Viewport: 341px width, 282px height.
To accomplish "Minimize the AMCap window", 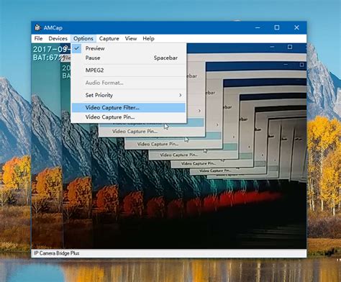I will (258, 27).
